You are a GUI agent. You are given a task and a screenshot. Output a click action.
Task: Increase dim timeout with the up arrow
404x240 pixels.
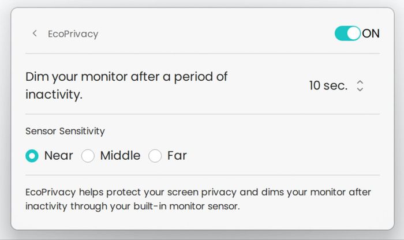(x=360, y=82)
